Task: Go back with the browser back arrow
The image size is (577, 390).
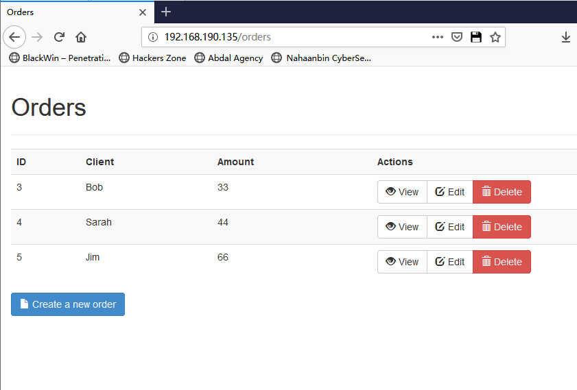Action: pos(14,37)
